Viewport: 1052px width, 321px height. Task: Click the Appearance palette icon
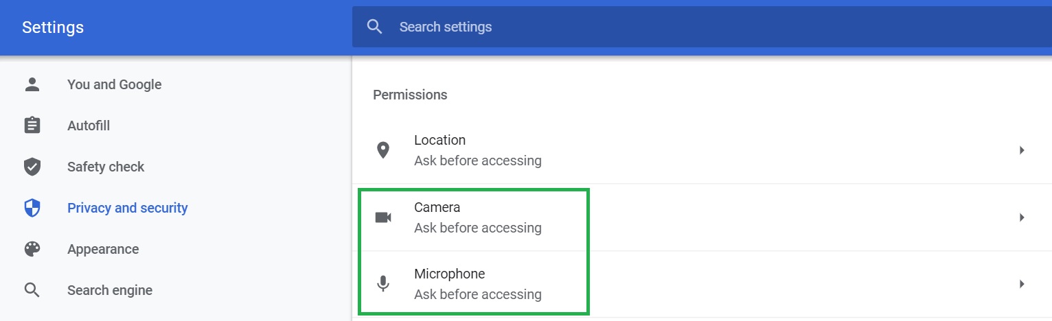click(32, 249)
